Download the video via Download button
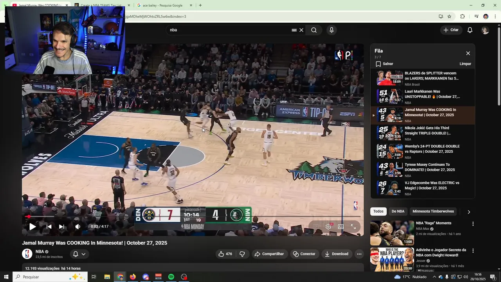 pyautogui.click(x=337, y=254)
